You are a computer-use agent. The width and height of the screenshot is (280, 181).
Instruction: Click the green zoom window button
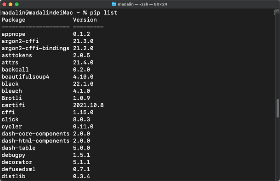(x=17, y=4)
